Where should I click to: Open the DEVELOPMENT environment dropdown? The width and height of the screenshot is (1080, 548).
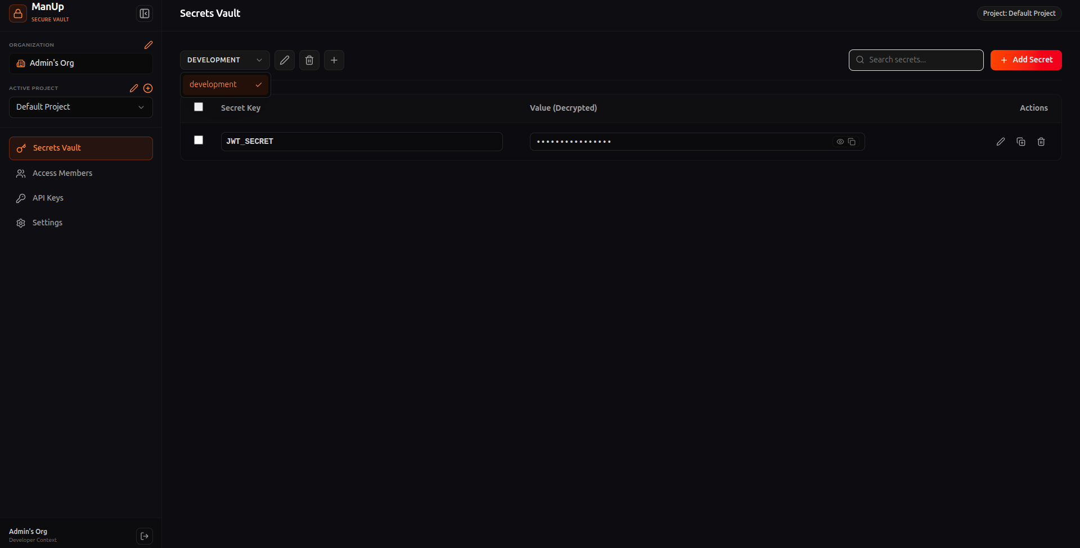coord(225,60)
